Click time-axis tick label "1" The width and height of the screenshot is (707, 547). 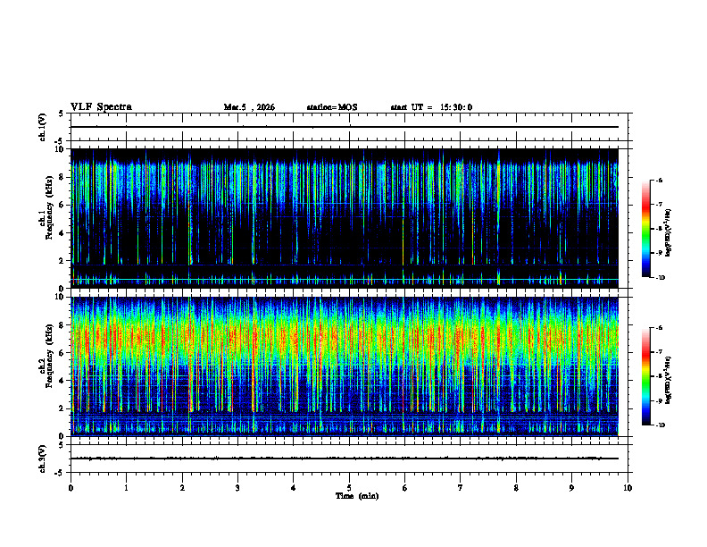(x=126, y=488)
